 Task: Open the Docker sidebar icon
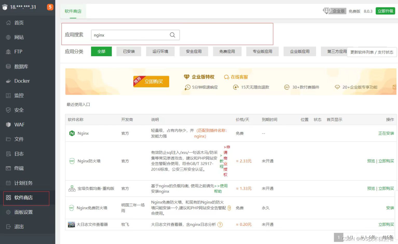(8, 81)
